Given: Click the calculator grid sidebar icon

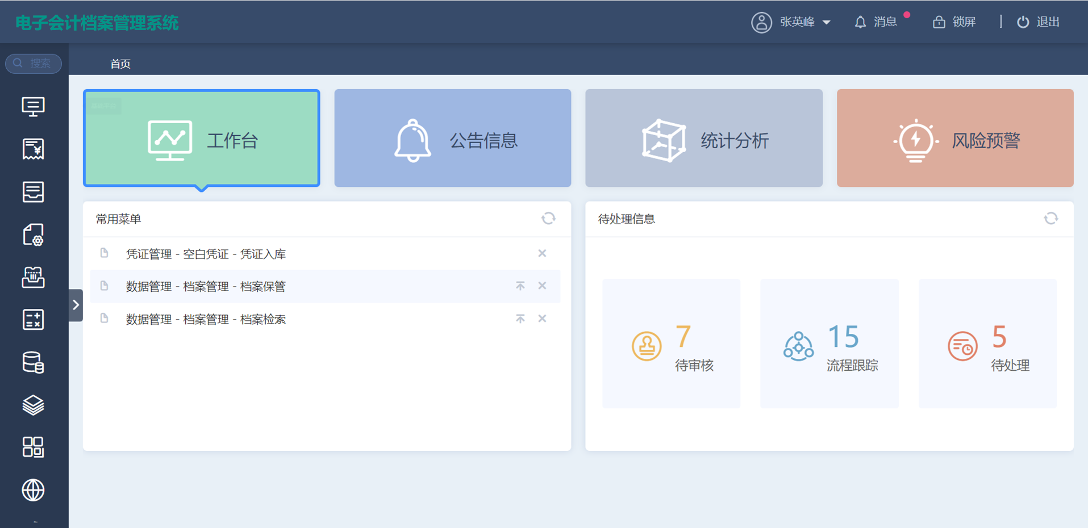Looking at the screenshot, I should [33, 320].
